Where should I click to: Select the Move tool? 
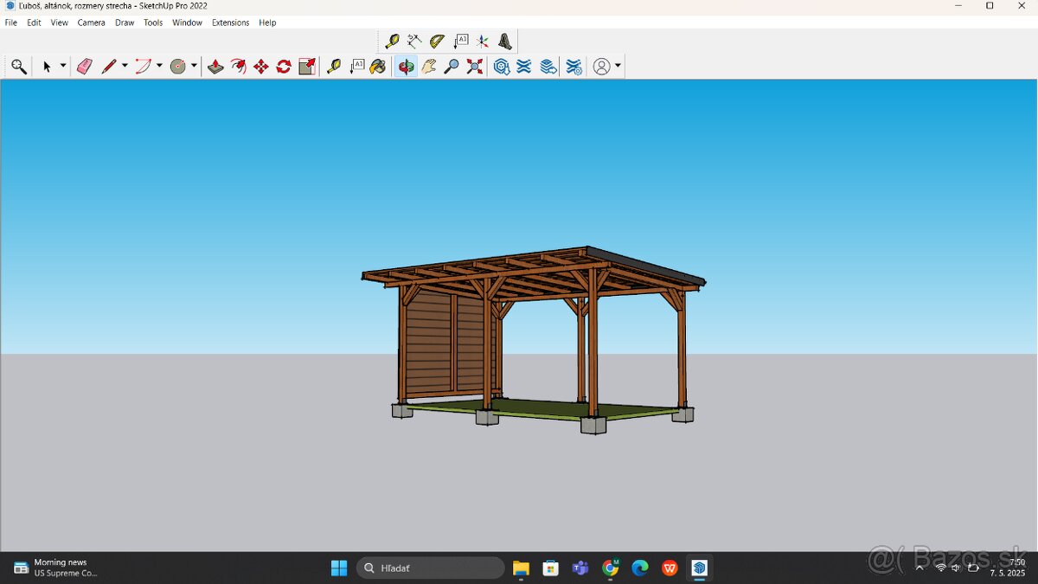pos(261,67)
